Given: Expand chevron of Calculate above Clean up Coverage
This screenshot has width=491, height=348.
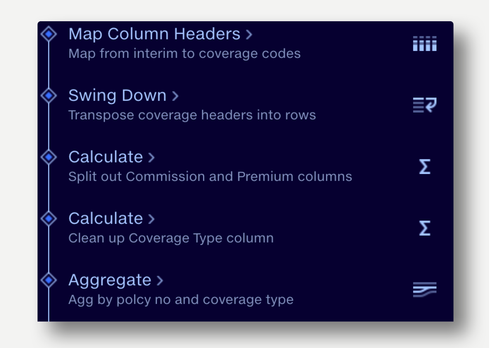Looking at the screenshot, I should tap(151, 219).
